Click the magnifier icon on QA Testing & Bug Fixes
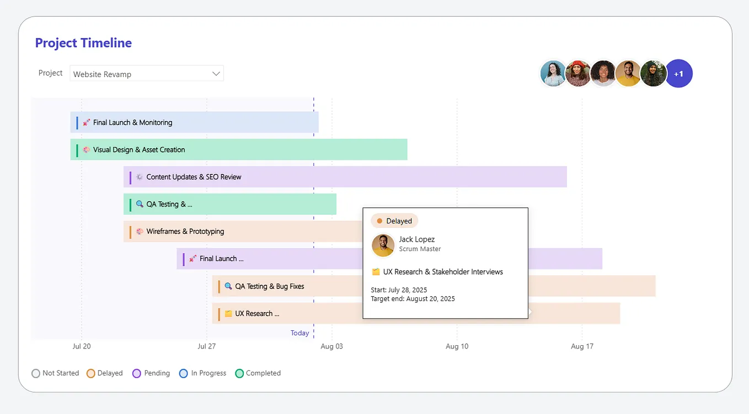The height and width of the screenshot is (414, 749). (228, 286)
